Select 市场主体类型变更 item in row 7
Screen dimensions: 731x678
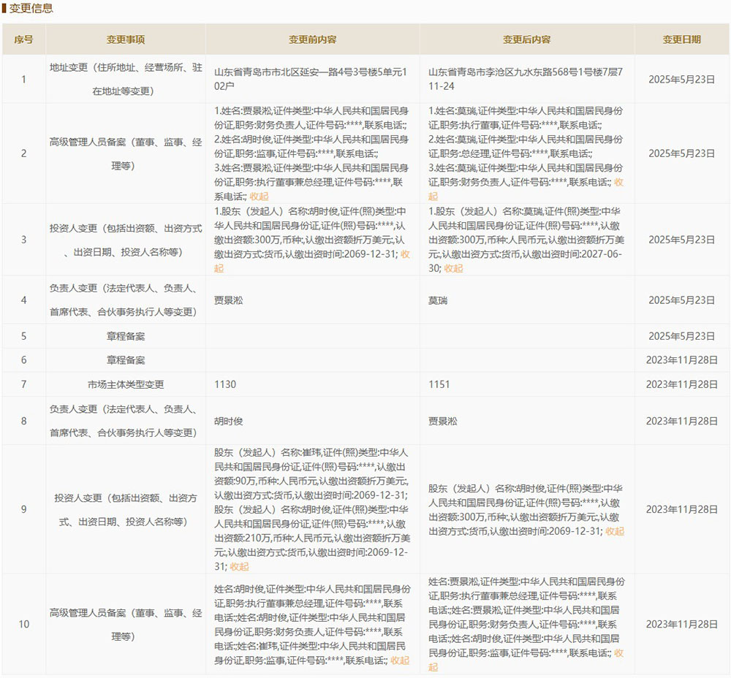(x=126, y=384)
